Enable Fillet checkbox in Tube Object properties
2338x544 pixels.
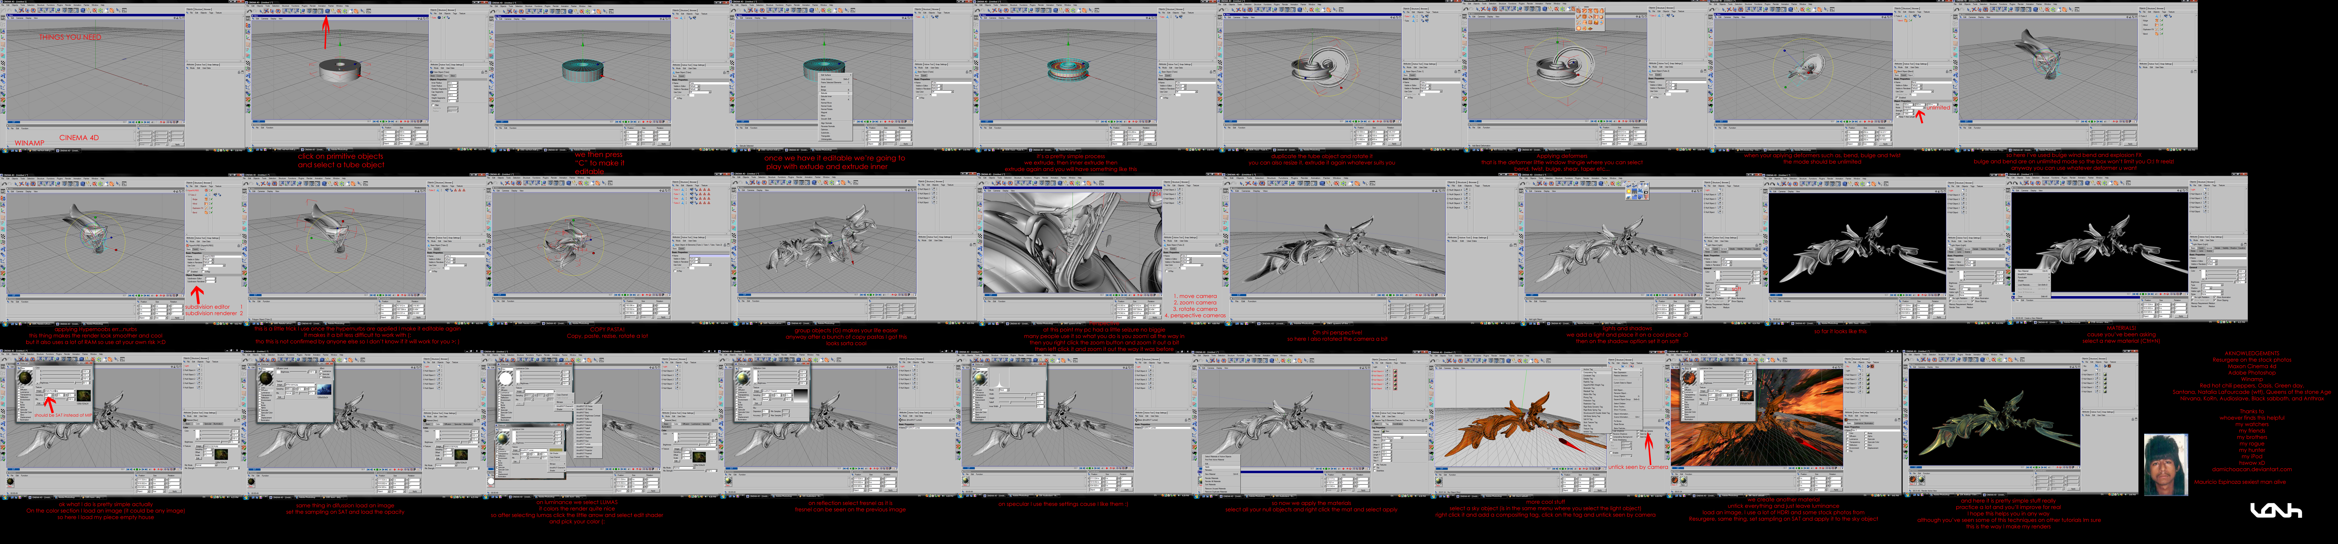point(433,105)
